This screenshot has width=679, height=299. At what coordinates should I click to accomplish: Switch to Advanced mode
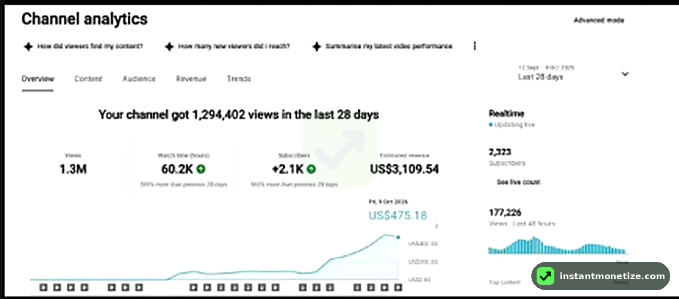(x=599, y=20)
